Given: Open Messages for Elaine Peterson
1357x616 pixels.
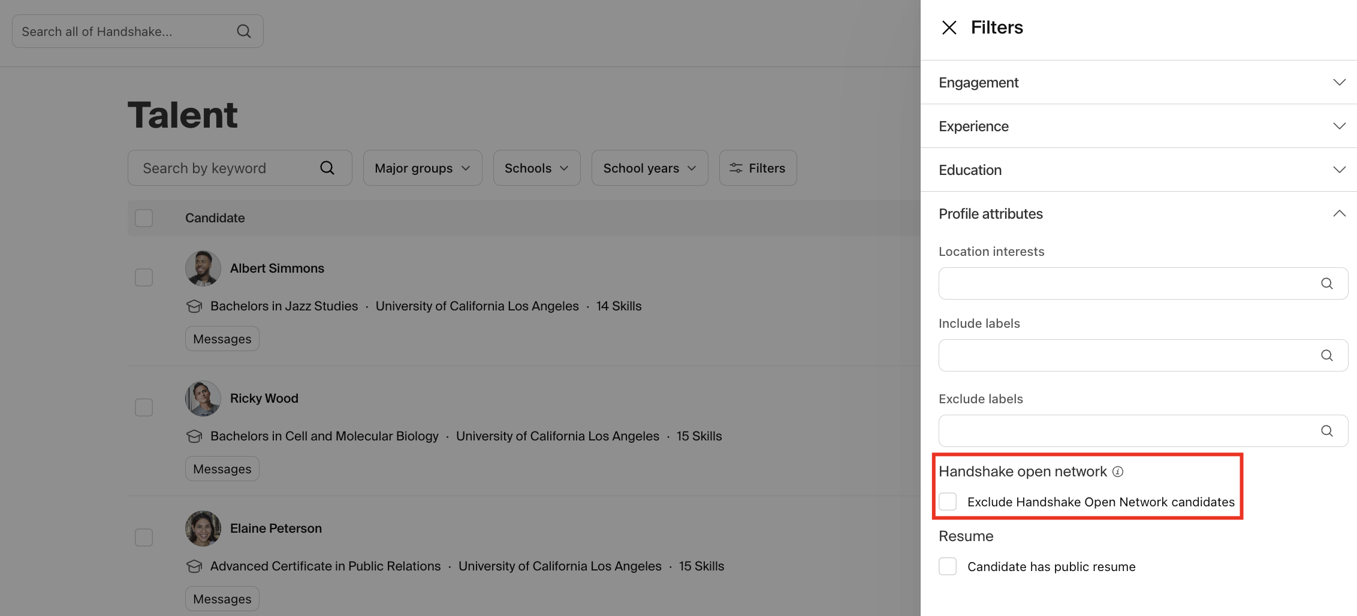Looking at the screenshot, I should (x=222, y=599).
